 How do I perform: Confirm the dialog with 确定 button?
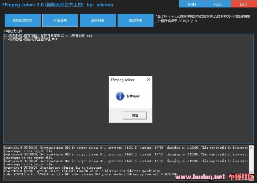[135, 115]
